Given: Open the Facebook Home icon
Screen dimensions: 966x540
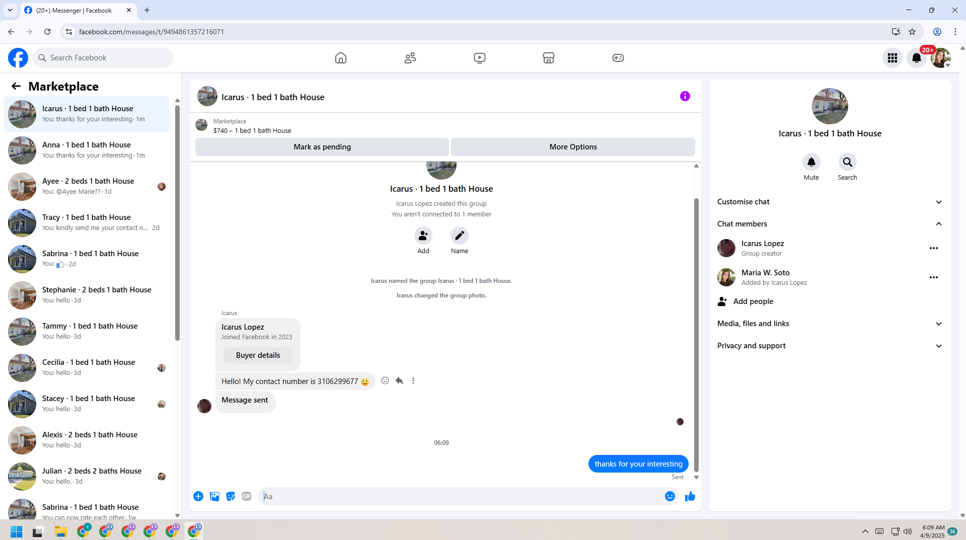Looking at the screenshot, I should click(x=341, y=58).
